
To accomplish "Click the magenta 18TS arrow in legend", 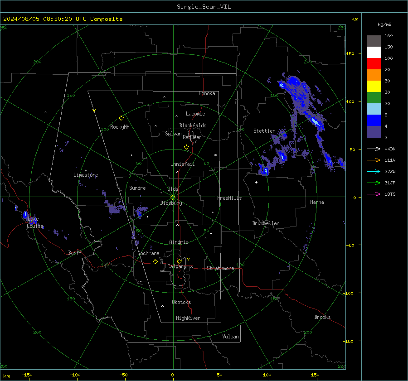I will tap(374, 194).
